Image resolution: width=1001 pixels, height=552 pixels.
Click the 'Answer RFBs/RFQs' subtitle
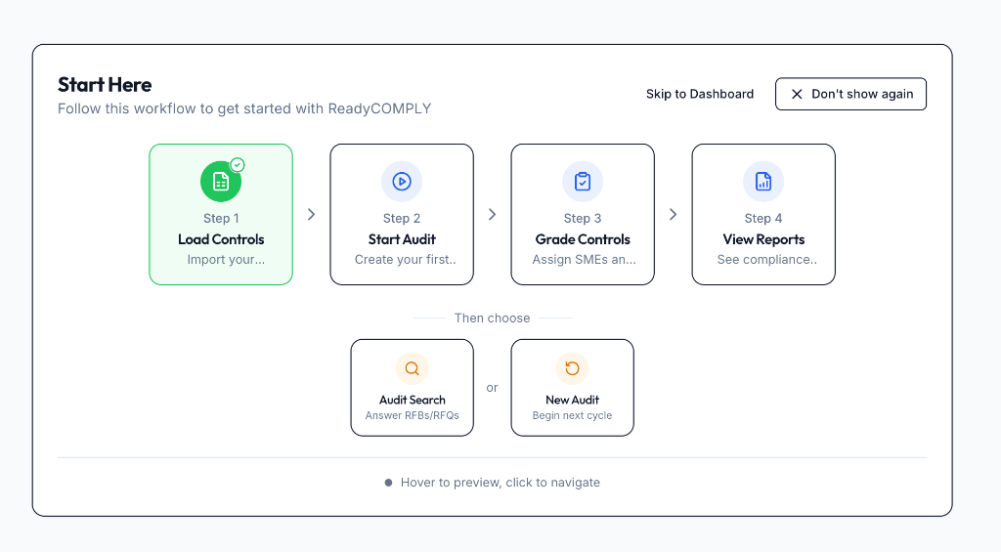[413, 415]
